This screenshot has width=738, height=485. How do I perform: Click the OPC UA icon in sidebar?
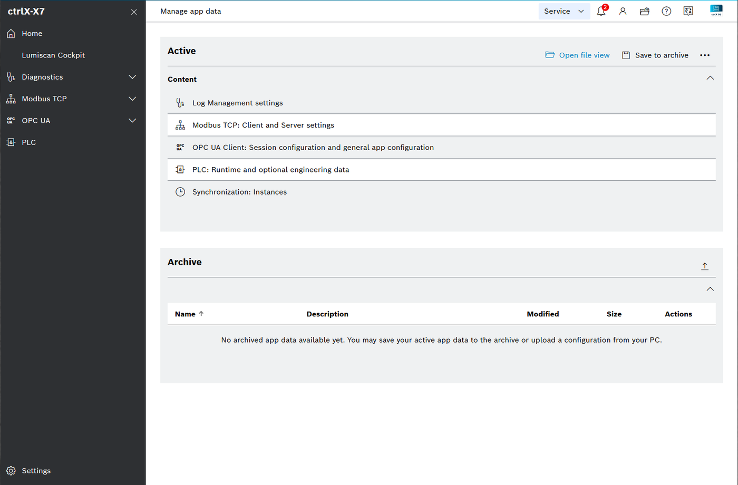coord(11,121)
